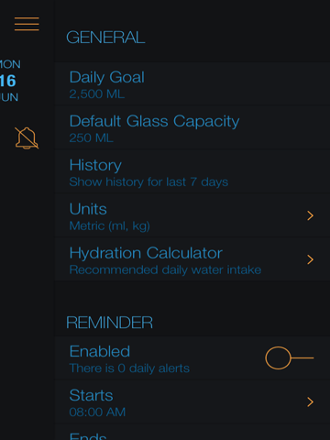The width and height of the screenshot is (330, 440).
Task: Expand Hydration Calculator chevron arrow
Action: tap(310, 259)
